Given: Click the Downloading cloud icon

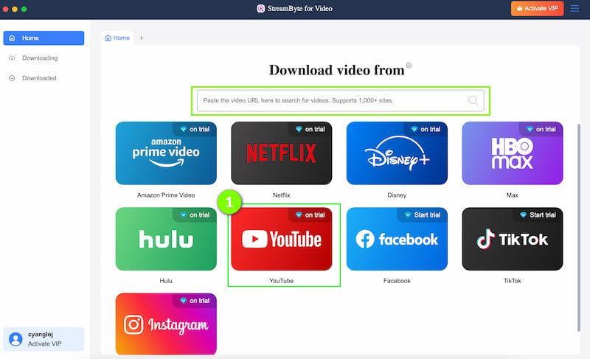Looking at the screenshot, I should (x=12, y=58).
